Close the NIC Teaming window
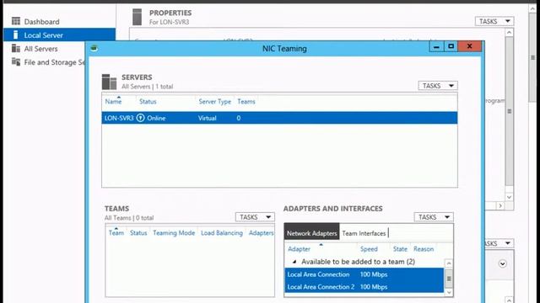The height and width of the screenshot is (303, 540). pyautogui.click(x=469, y=46)
